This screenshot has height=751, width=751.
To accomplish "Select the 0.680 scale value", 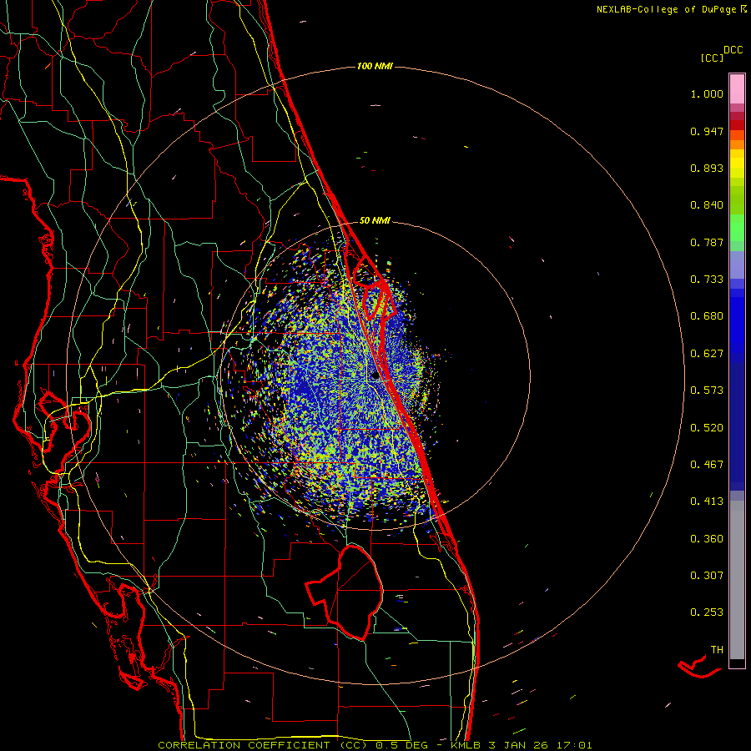I will pos(707,316).
